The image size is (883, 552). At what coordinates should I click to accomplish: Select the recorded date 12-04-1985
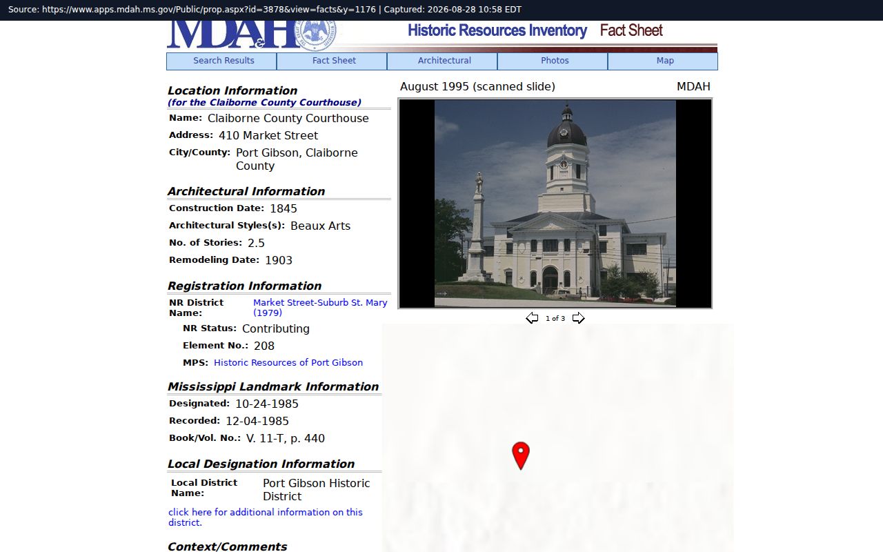(257, 422)
